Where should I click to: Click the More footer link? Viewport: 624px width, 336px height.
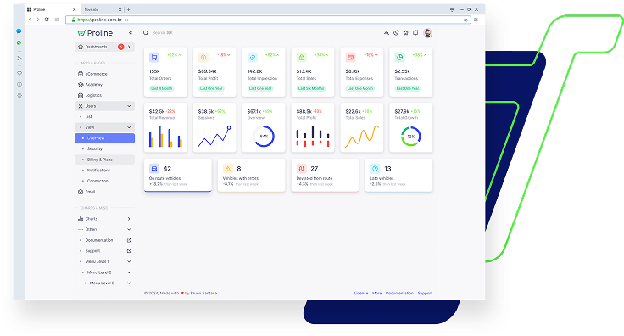point(377,294)
